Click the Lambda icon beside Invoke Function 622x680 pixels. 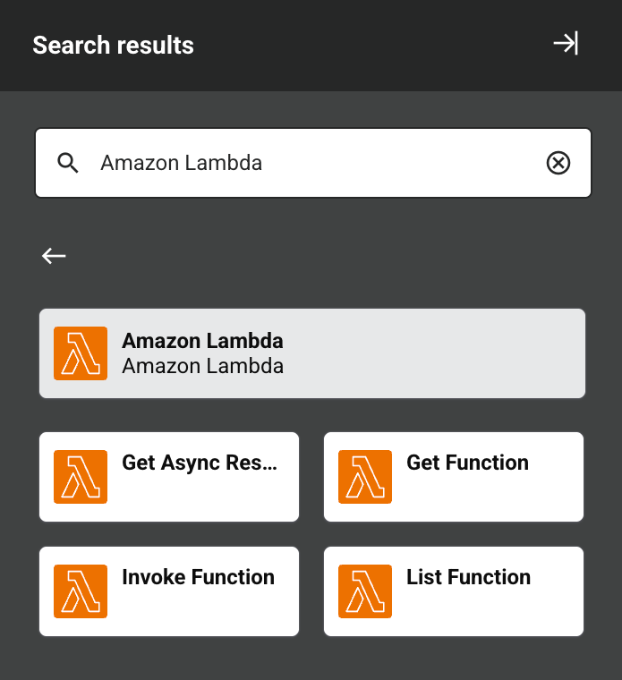[x=81, y=591]
